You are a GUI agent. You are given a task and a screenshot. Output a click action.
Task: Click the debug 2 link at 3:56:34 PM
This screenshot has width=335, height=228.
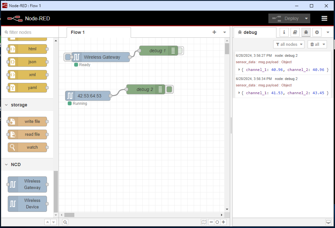286,79
